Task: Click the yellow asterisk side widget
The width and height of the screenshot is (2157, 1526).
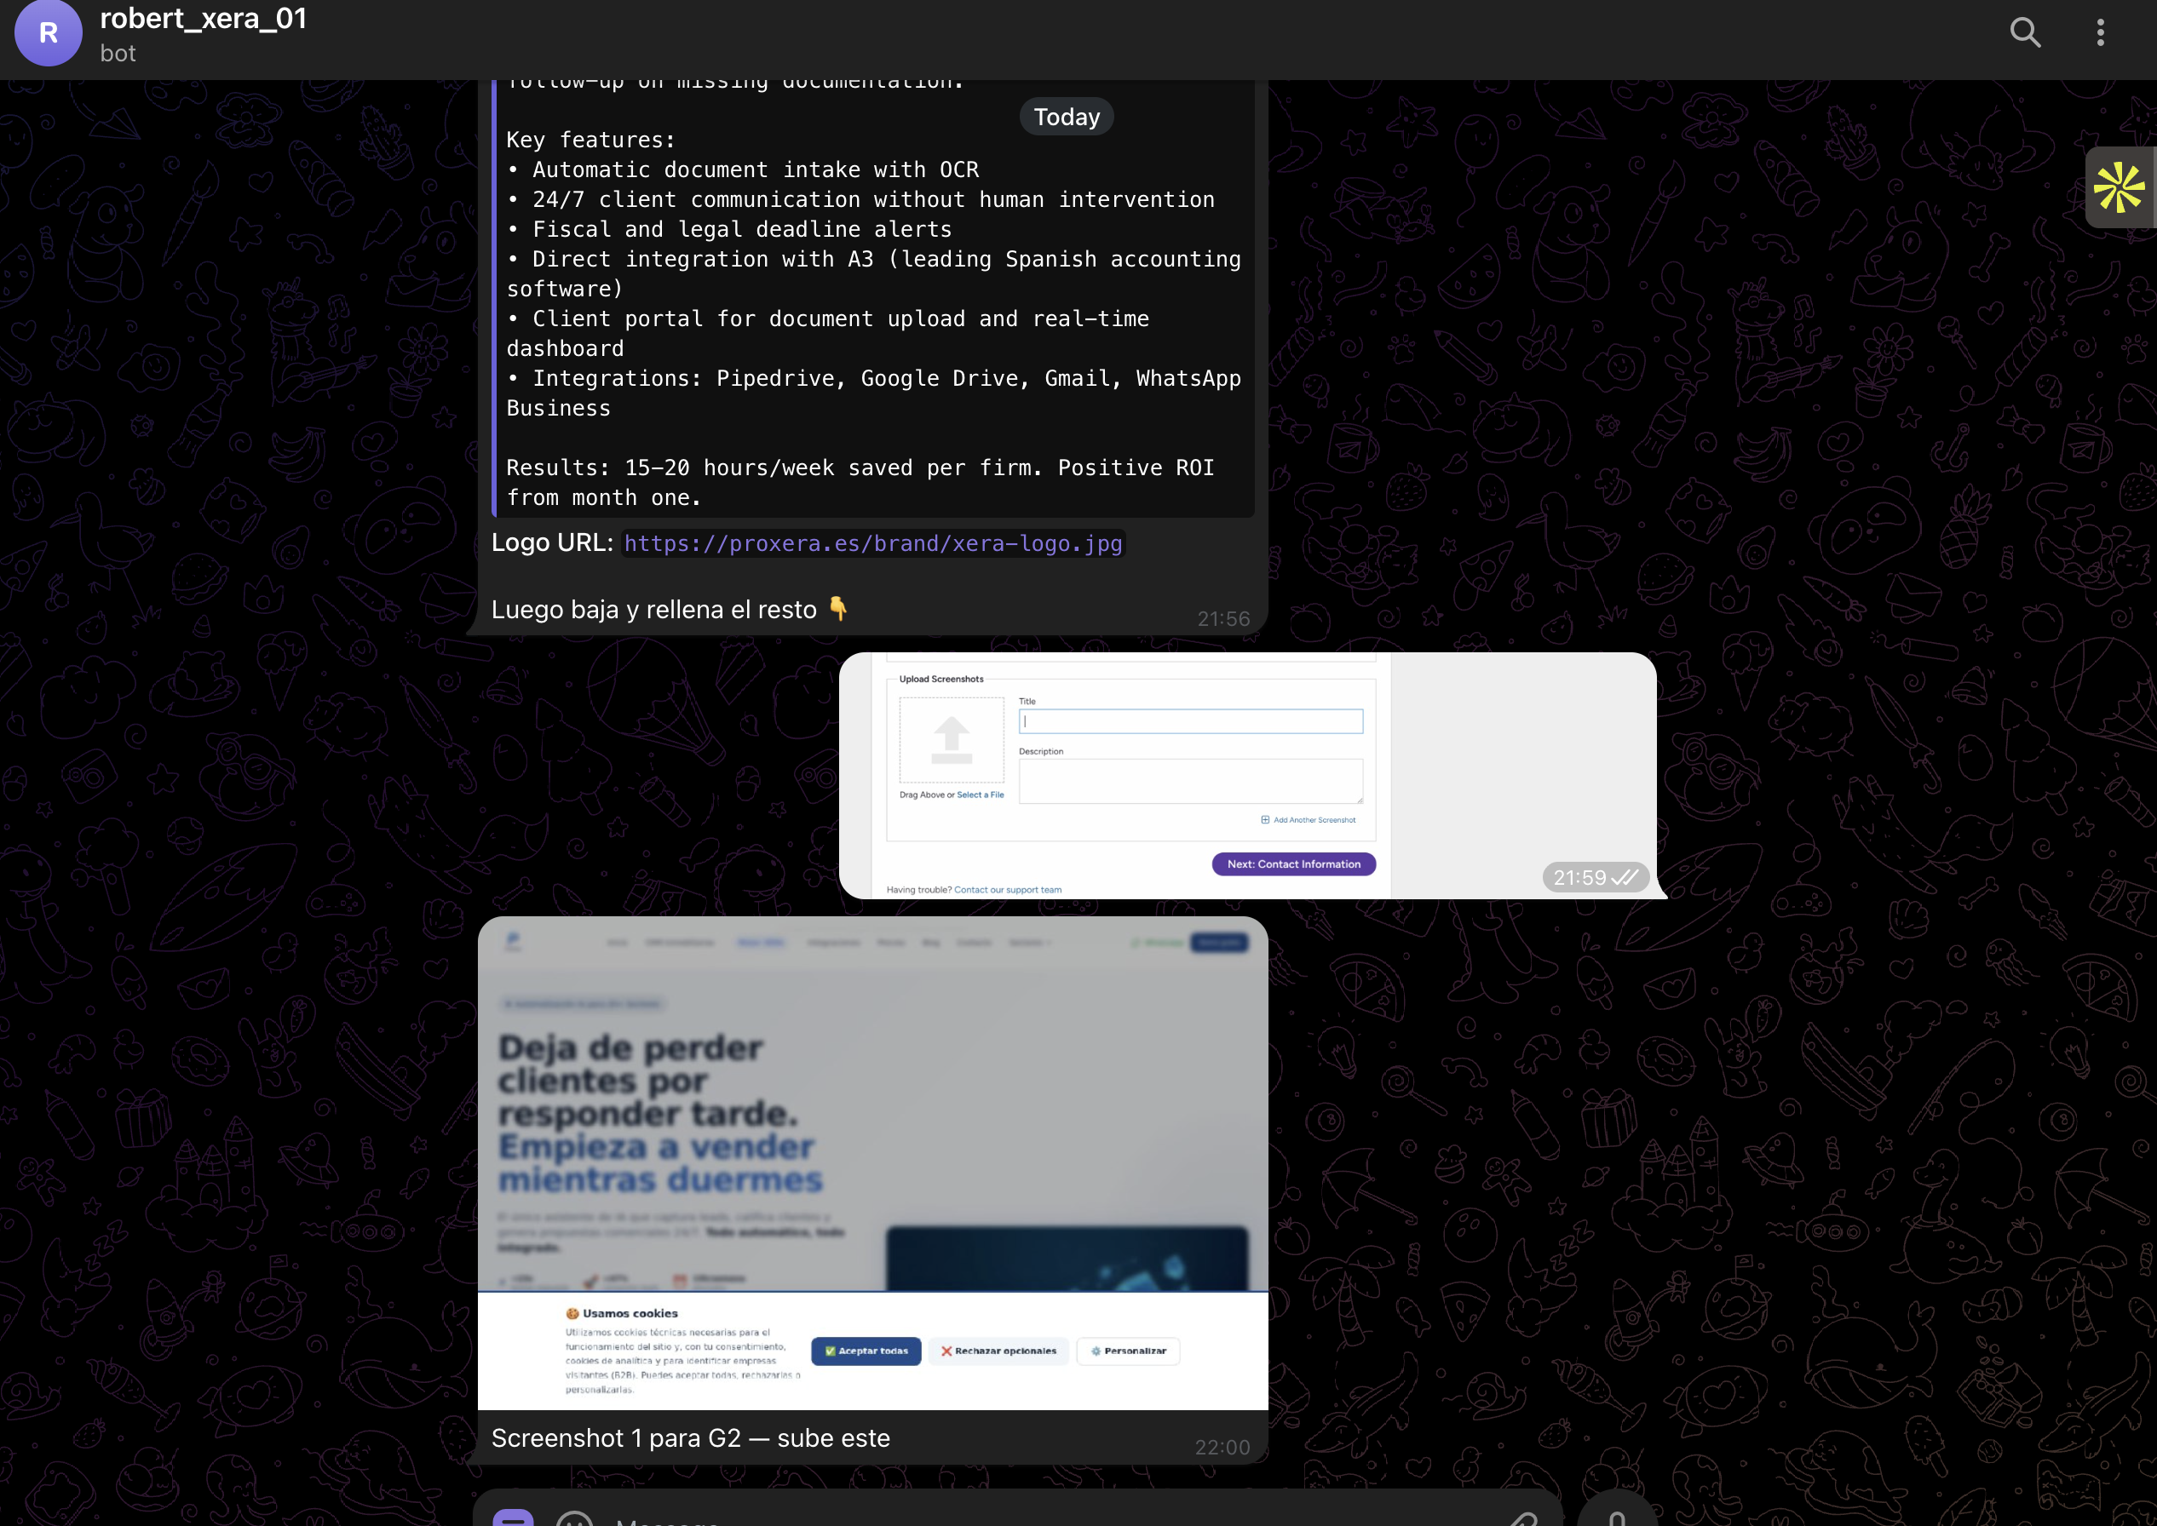Action: tap(2120, 187)
